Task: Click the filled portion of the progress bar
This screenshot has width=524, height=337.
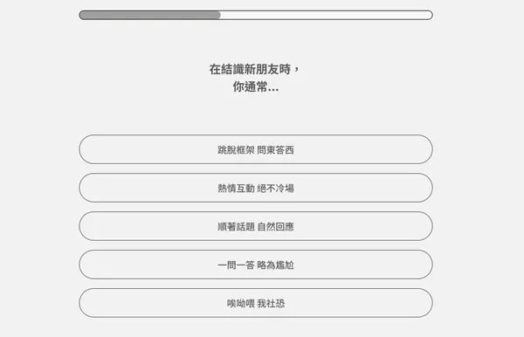Action: click(x=149, y=15)
